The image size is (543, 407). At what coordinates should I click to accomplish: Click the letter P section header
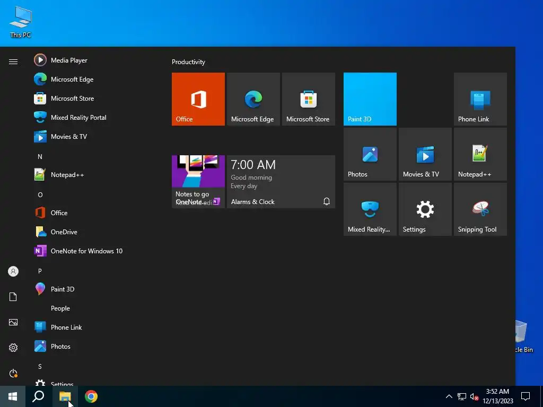pyautogui.click(x=40, y=271)
